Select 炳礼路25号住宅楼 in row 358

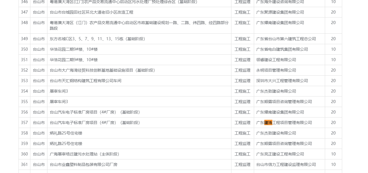(66, 133)
